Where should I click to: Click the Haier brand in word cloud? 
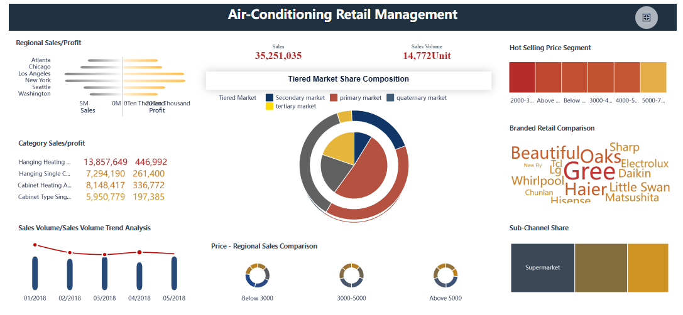pyautogui.click(x=586, y=190)
